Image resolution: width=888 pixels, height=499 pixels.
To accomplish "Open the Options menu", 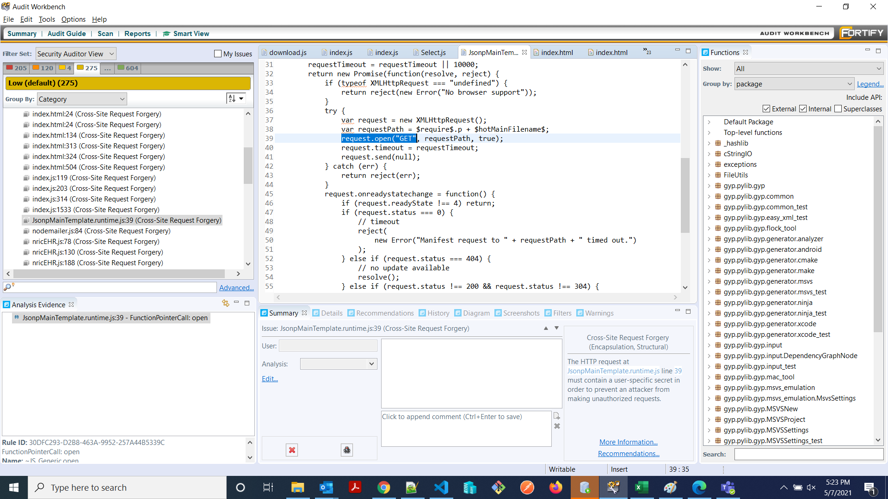I will (74, 19).
